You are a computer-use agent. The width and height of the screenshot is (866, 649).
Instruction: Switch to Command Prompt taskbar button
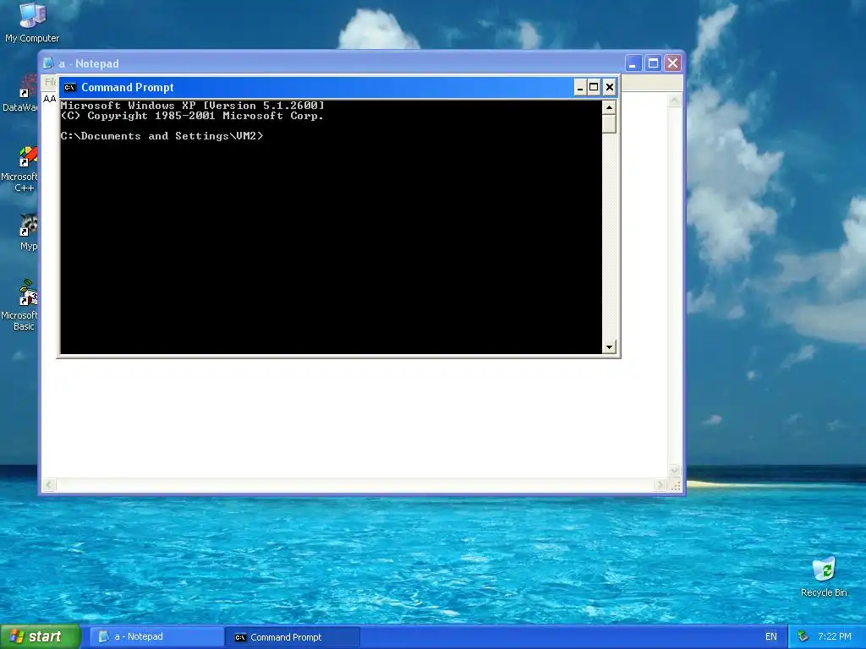(293, 637)
